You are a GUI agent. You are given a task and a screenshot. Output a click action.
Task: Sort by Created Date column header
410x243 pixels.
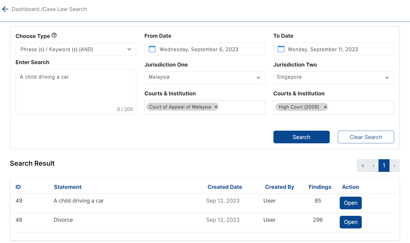[x=225, y=187]
